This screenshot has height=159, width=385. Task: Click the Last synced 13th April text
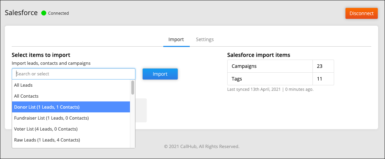[270, 89]
